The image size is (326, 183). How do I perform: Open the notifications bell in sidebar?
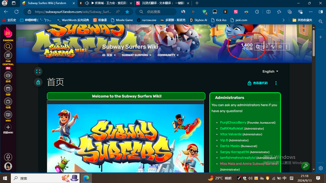[8, 157]
